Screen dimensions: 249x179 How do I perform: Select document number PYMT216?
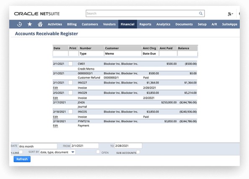pyautogui.click(x=84, y=121)
